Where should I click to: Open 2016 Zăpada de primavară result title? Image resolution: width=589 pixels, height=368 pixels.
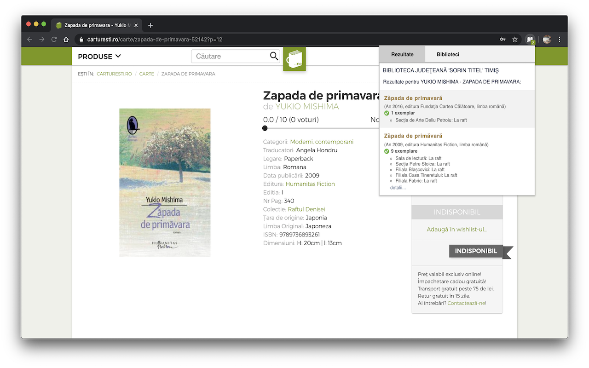413,98
